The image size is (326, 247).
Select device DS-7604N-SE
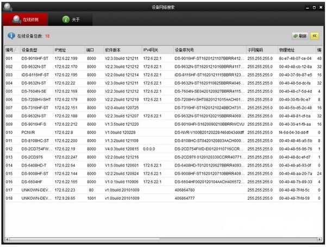pos(34,91)
